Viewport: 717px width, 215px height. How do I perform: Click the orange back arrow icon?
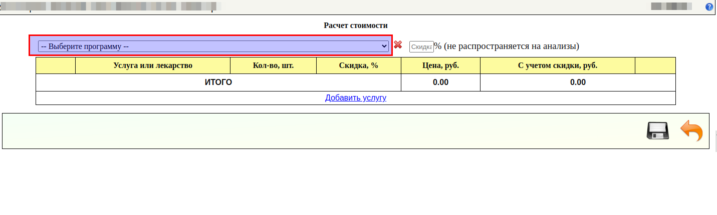click(691, 130)
